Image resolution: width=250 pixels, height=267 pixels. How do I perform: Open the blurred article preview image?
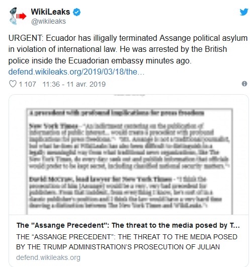coord(129,155)
